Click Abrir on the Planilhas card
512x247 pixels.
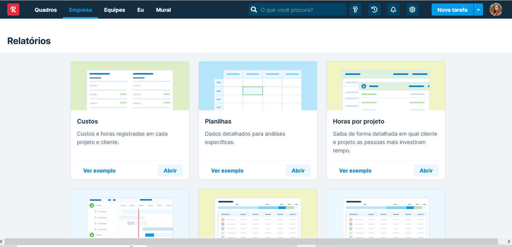coord(298,171)
